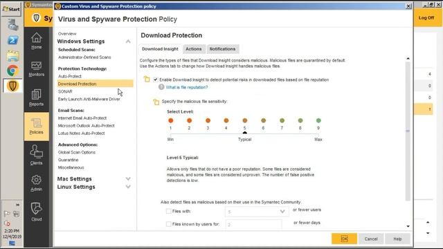Select sensitivity level 9 dot
This screenshot has width=443, height=249.
[318, 120]
